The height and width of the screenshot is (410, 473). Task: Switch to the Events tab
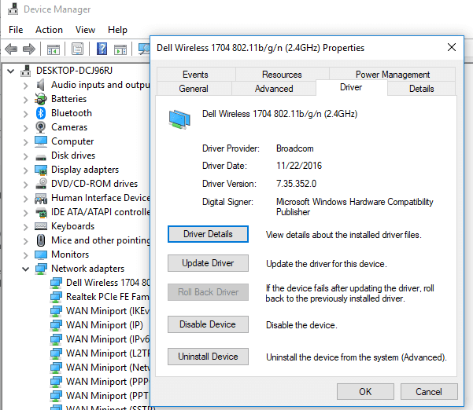[195, 74]
